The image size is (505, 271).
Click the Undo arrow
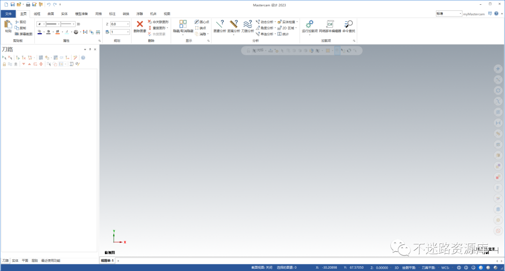pyautogui.click(x=49, y=5)
